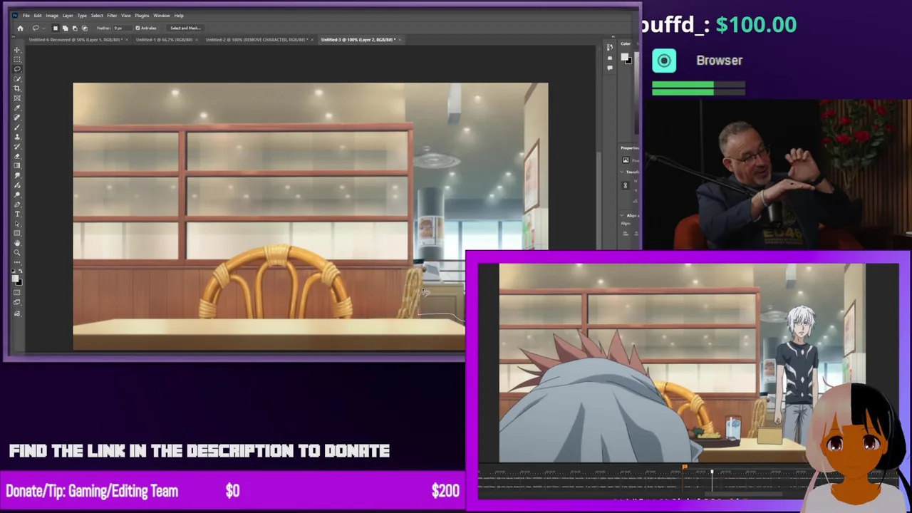Image resolution: width=912 pixels, height=513 pixels.
Task: Collapse the Transform section in Properties
Action: [622, 172]
